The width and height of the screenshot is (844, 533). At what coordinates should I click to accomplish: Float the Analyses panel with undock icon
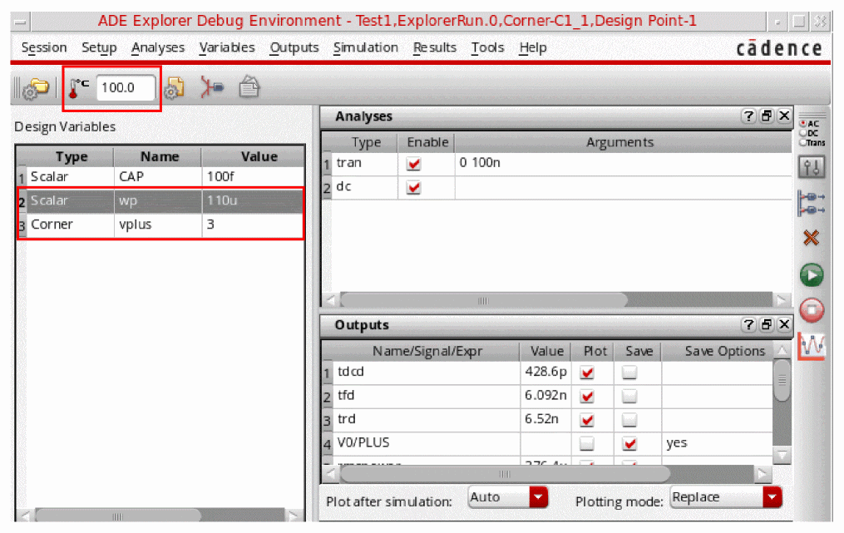[x=767, y=116]
